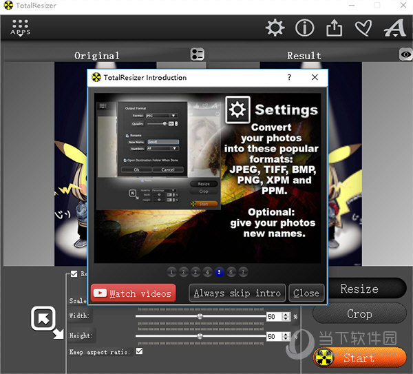
Task: Toggle the Result preview eye icon
Action: 406,54
